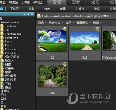
Task: Select the 我的文档 folder
Action: pos(11,80)
